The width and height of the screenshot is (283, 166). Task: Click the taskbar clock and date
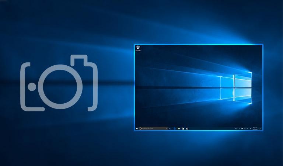tap(255, 128)
